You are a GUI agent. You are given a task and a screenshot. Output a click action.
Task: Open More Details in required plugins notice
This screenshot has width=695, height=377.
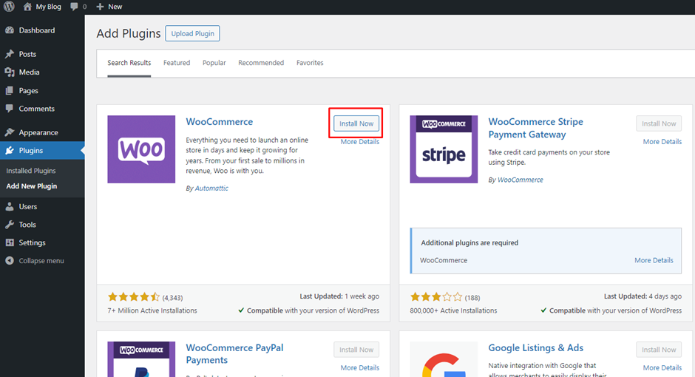[x=654, y=260]
